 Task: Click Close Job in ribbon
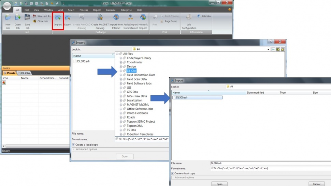tap(41, 21)
